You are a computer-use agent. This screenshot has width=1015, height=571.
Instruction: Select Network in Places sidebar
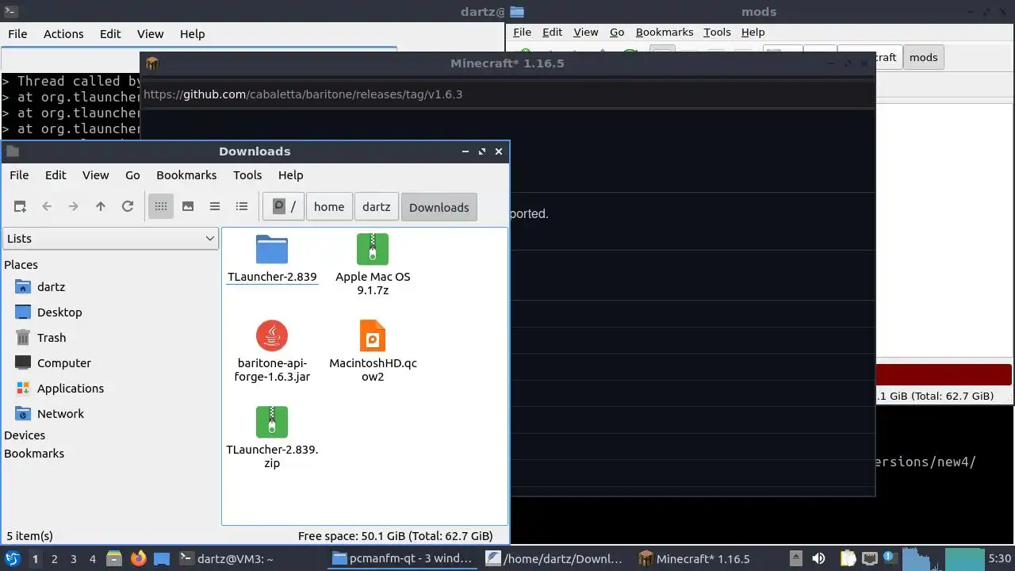[x=60, y=414]
